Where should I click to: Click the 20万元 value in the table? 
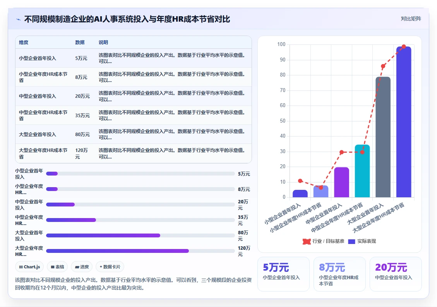tap(82, 96)
